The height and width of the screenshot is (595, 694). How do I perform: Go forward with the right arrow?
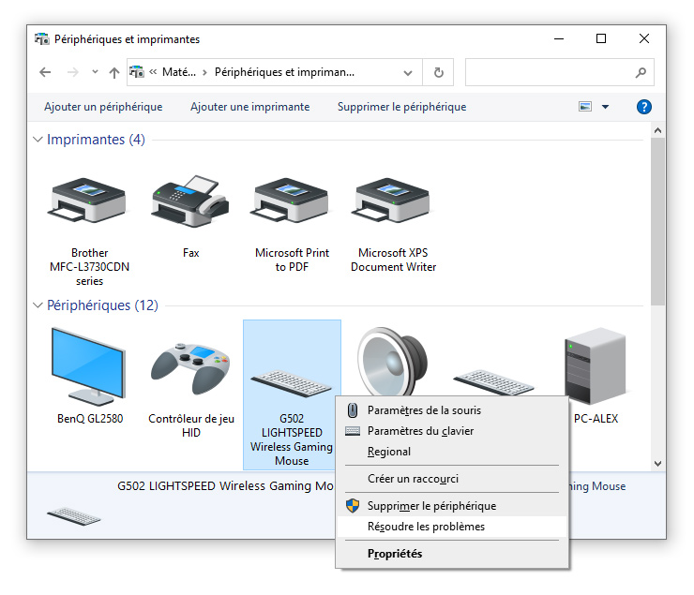click(72, 72)
